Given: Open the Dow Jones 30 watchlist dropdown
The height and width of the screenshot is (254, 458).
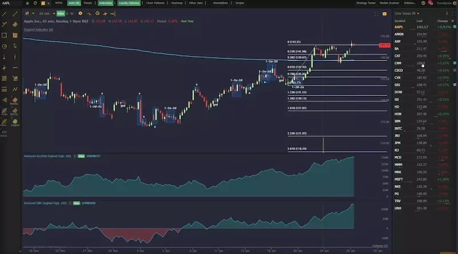Looking at the screenshot, I should pos(408,13).
